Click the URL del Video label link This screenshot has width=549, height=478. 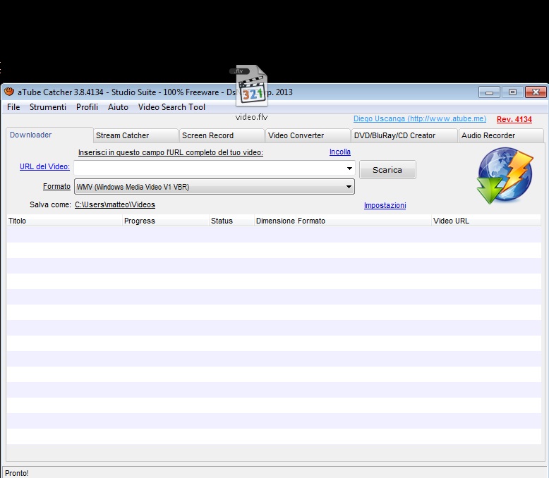[x=45, y=166]
